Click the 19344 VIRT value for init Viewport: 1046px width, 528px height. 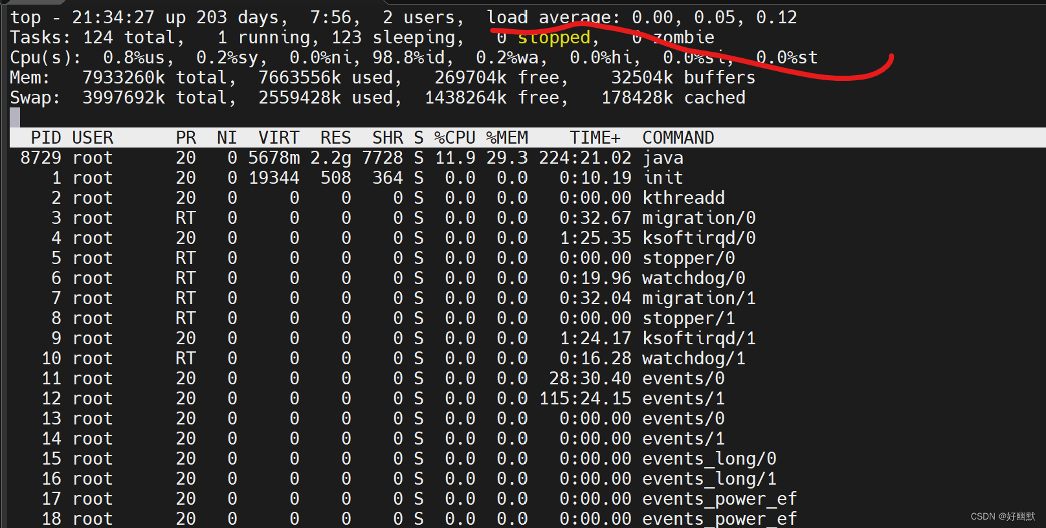[x=274, y=178]
